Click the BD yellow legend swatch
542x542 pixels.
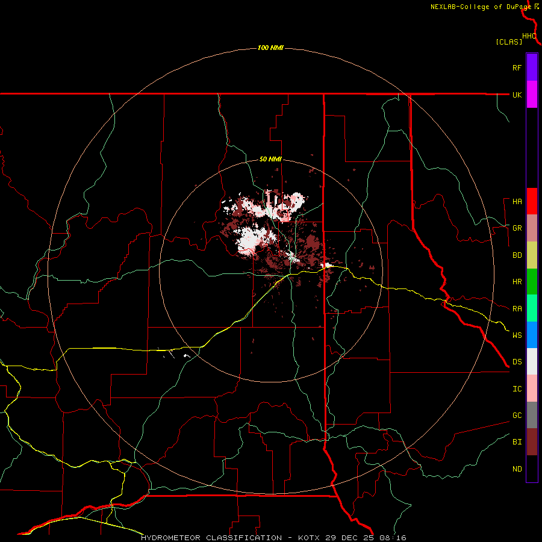point(532,255)
